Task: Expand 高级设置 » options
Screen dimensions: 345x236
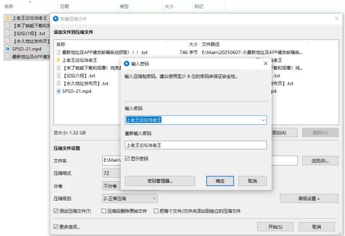Action: click(x=309, y=198)
